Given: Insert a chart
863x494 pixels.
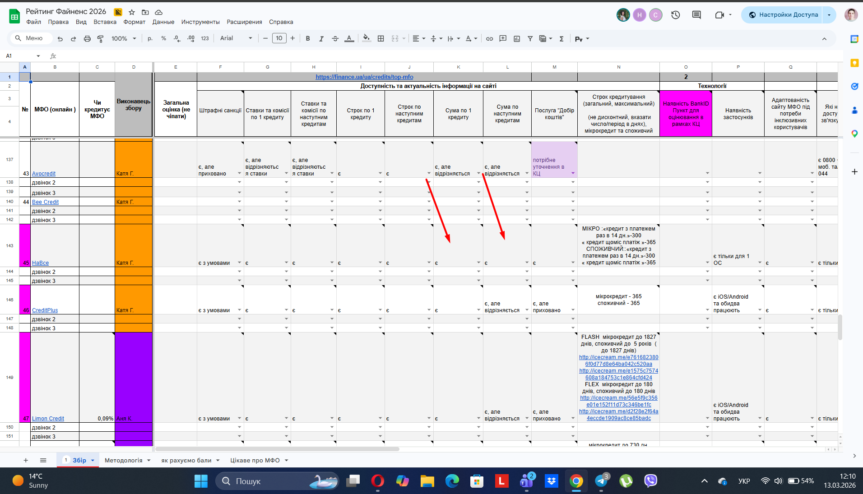Looking at the screenshot, I should (517, 39).
